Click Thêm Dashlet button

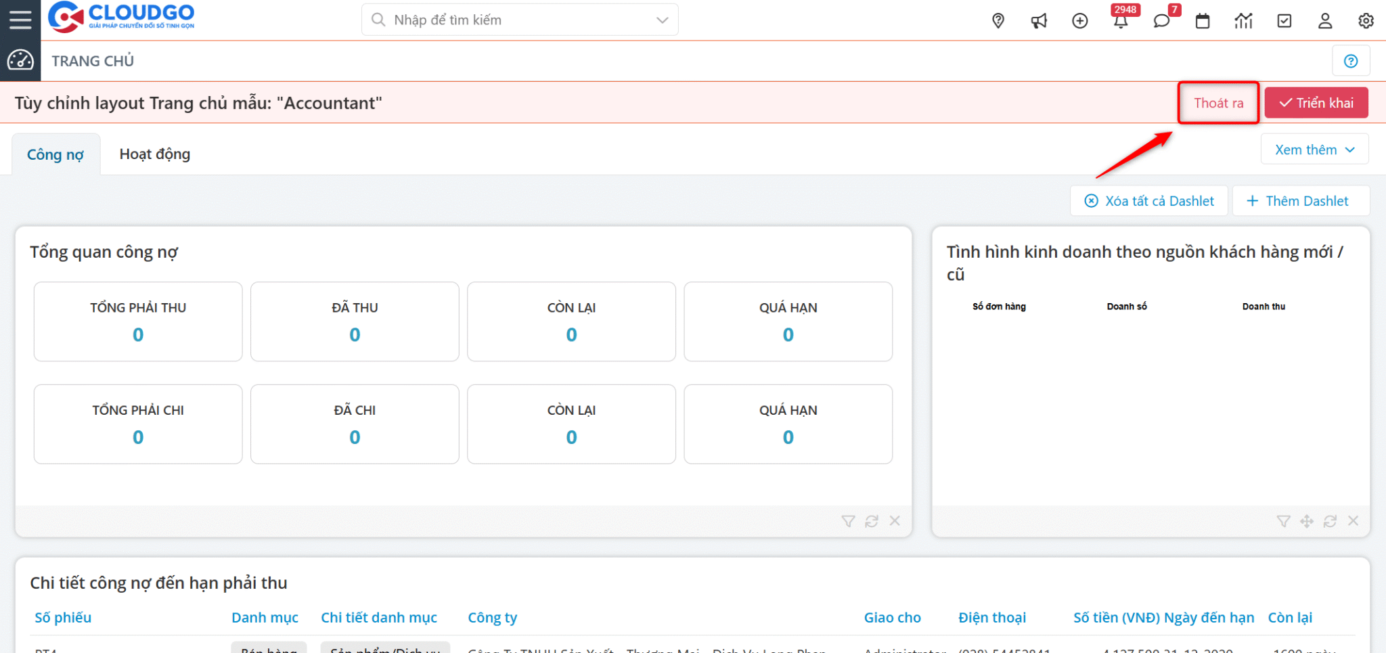tap(1301, 201)
